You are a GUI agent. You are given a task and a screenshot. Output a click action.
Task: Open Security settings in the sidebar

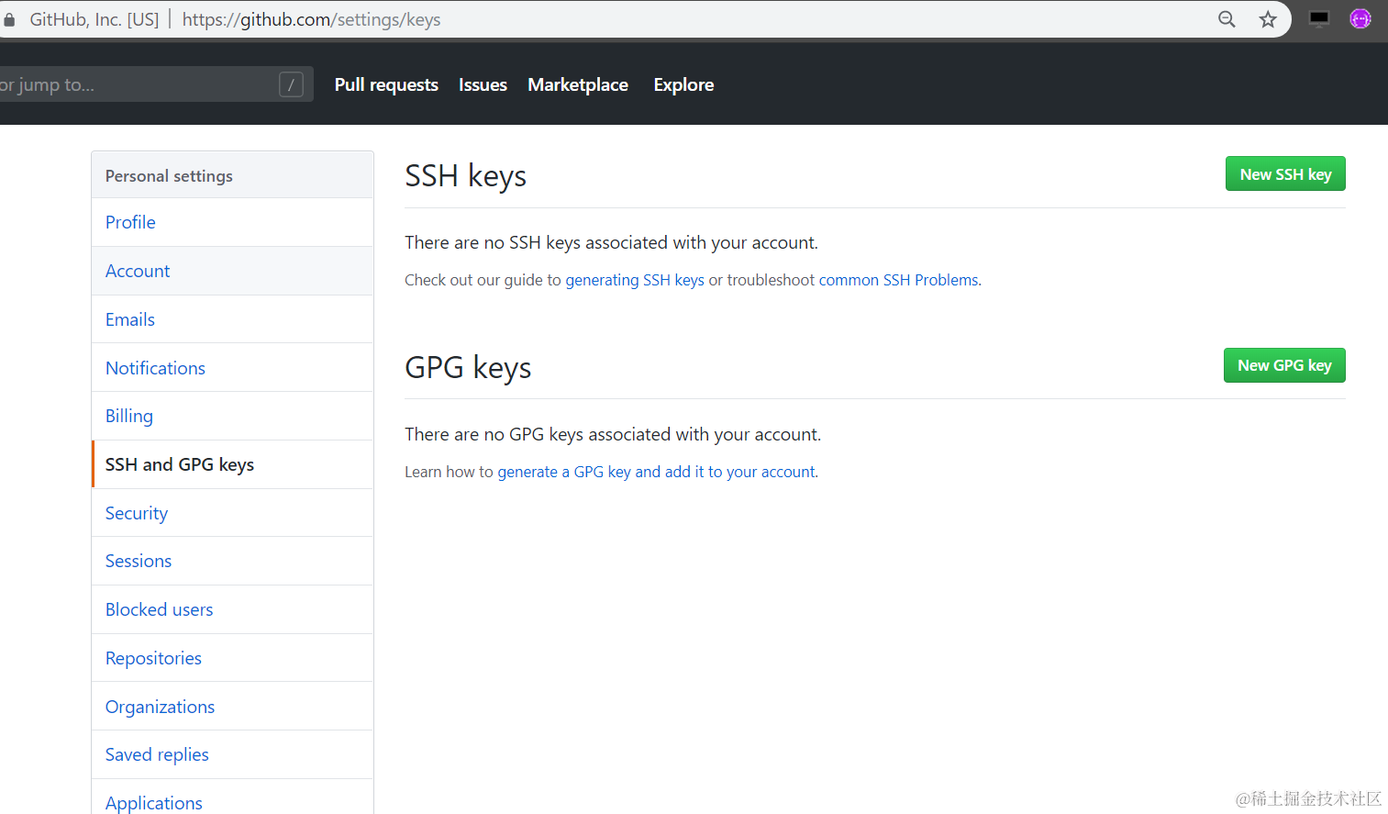[232, 513]
